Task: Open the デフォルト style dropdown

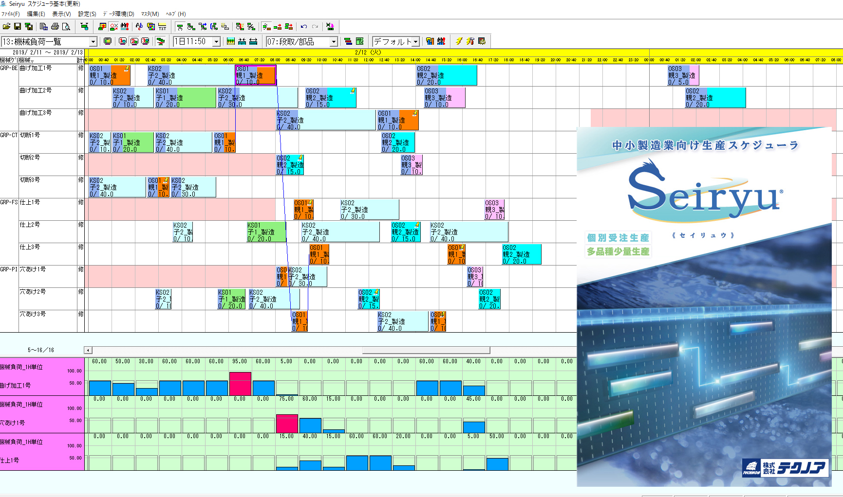Action: [415, 42]
